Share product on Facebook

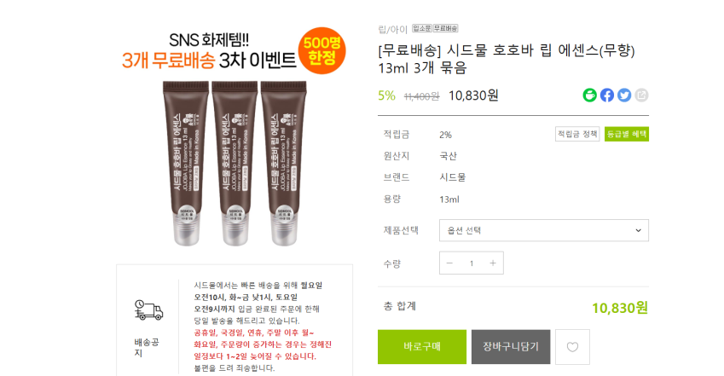click(607, 95)
